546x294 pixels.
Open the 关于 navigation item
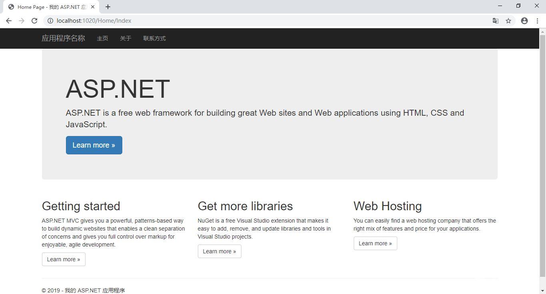126,38
